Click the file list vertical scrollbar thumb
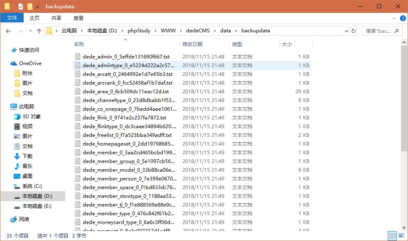 coord(404,98)
